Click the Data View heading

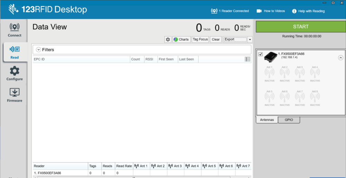tap(49, 27)
